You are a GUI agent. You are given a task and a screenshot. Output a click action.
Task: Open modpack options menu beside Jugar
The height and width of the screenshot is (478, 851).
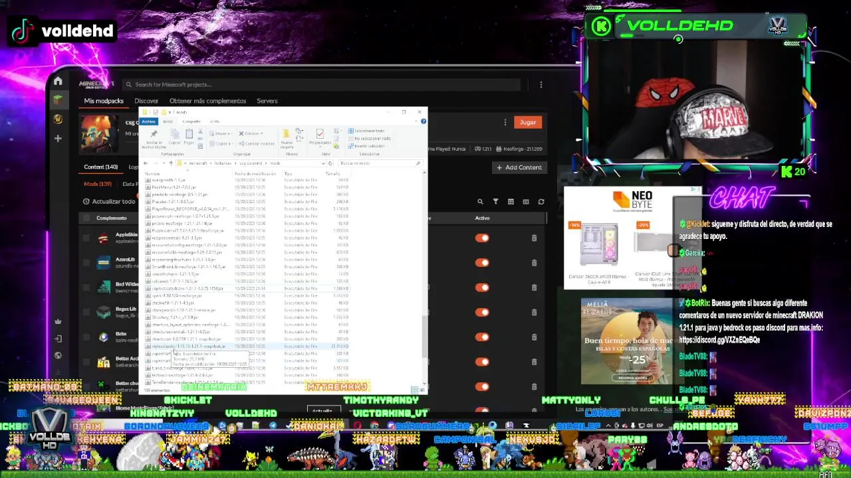pyautogui.click(x=505, y=122)
